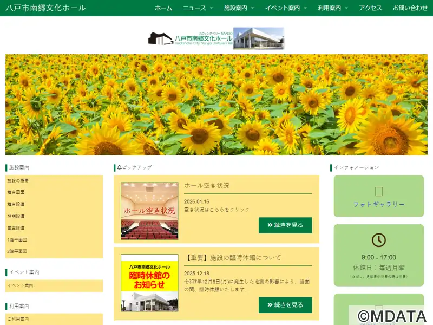Click the bell icon beside ピックアップ

tap(119, 167)
